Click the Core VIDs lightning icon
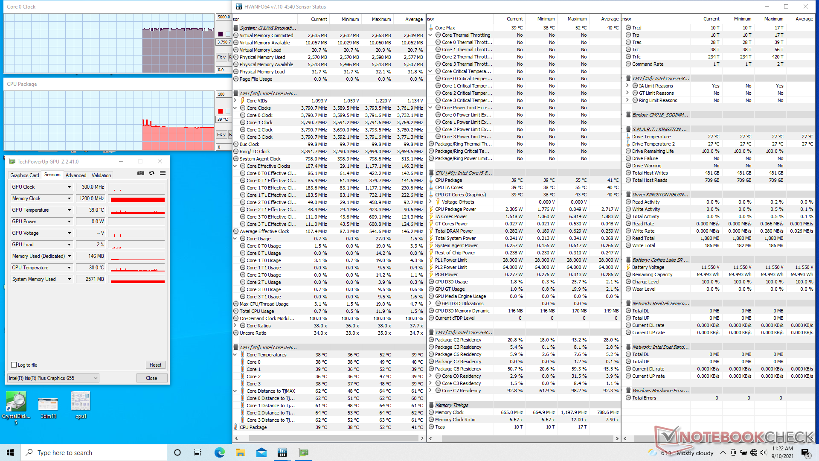 pos(243,101)
